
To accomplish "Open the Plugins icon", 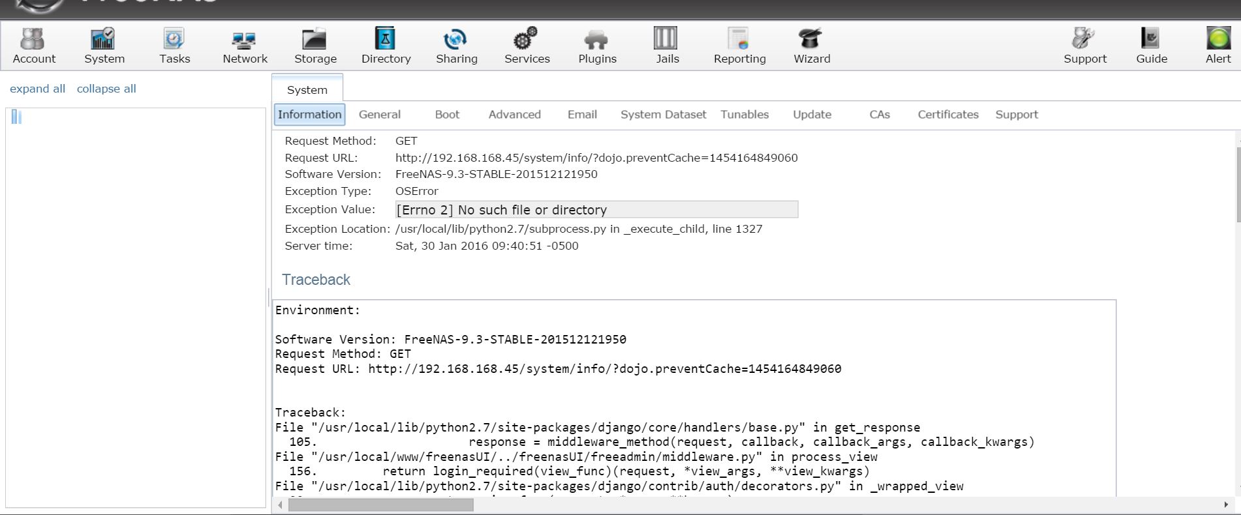I will coord(597,40).
